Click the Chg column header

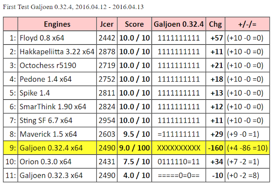point(215,24)
